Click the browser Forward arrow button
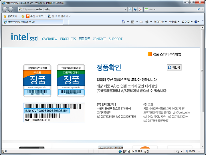Image resolution: width=206 pixels, height=155 pixels. point(11,9)
